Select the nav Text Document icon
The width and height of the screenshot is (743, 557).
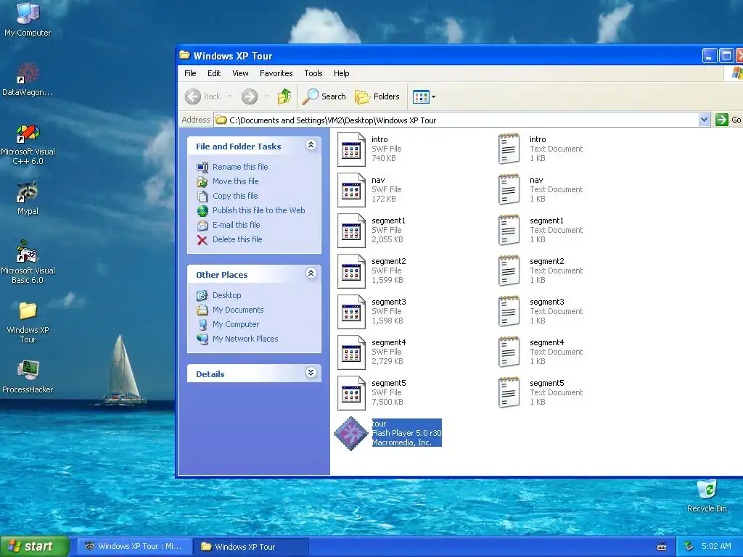(x=509, y=189)
